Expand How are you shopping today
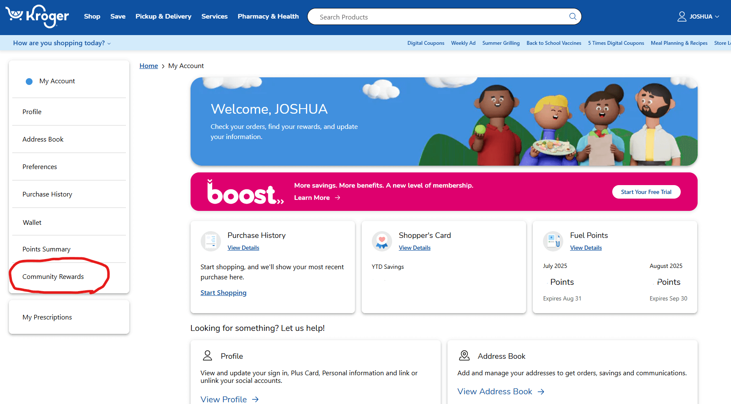 pyautogui.click(x=62, y=43)
